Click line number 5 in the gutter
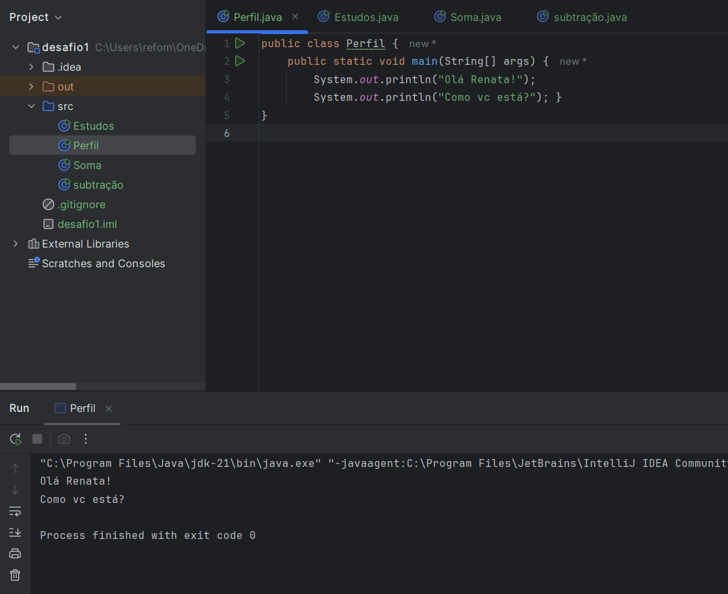 coord(227,115)
